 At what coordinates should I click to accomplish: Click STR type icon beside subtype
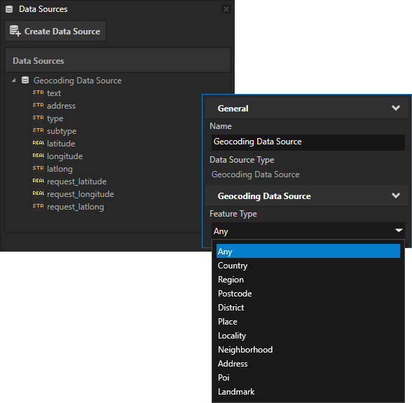pyautogui.click(x=38, y=130)
